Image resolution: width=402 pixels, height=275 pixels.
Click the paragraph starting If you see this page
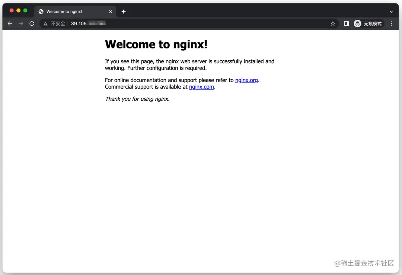coord(189,65)
